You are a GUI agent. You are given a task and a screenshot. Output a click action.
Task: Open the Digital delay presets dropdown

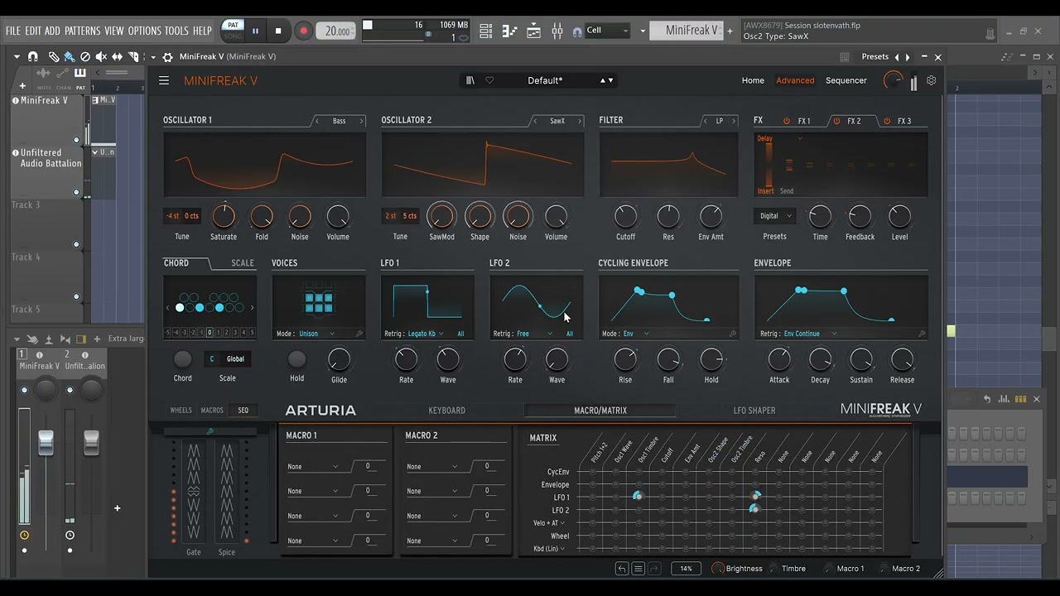click(x=775, y=216)
